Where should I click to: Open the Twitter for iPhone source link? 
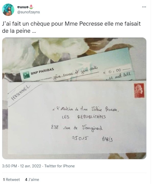click(59, 166)
